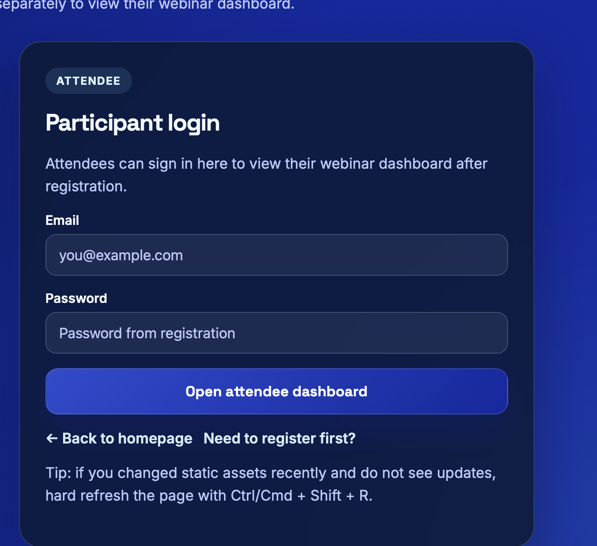Viewport: 597px width, 546px height.
Task: Click the Password from registration placeholder
Action: [x=147, y=333]
